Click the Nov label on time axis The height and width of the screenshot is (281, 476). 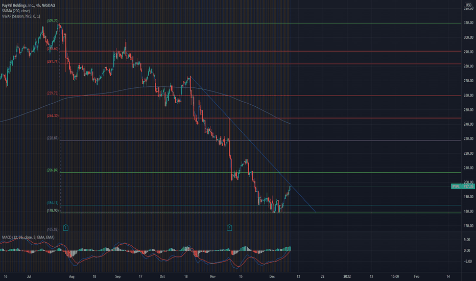tap(213, 276)
